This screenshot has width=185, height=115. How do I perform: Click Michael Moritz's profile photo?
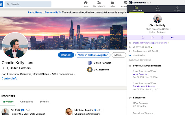69,112
